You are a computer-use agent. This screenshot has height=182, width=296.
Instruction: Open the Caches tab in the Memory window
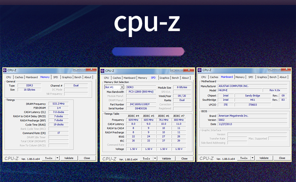coord(19,77)
